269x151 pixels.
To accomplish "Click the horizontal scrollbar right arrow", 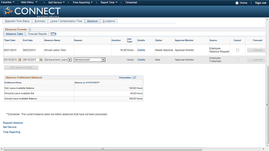I will pyautogui.click(x=264, y=149).
